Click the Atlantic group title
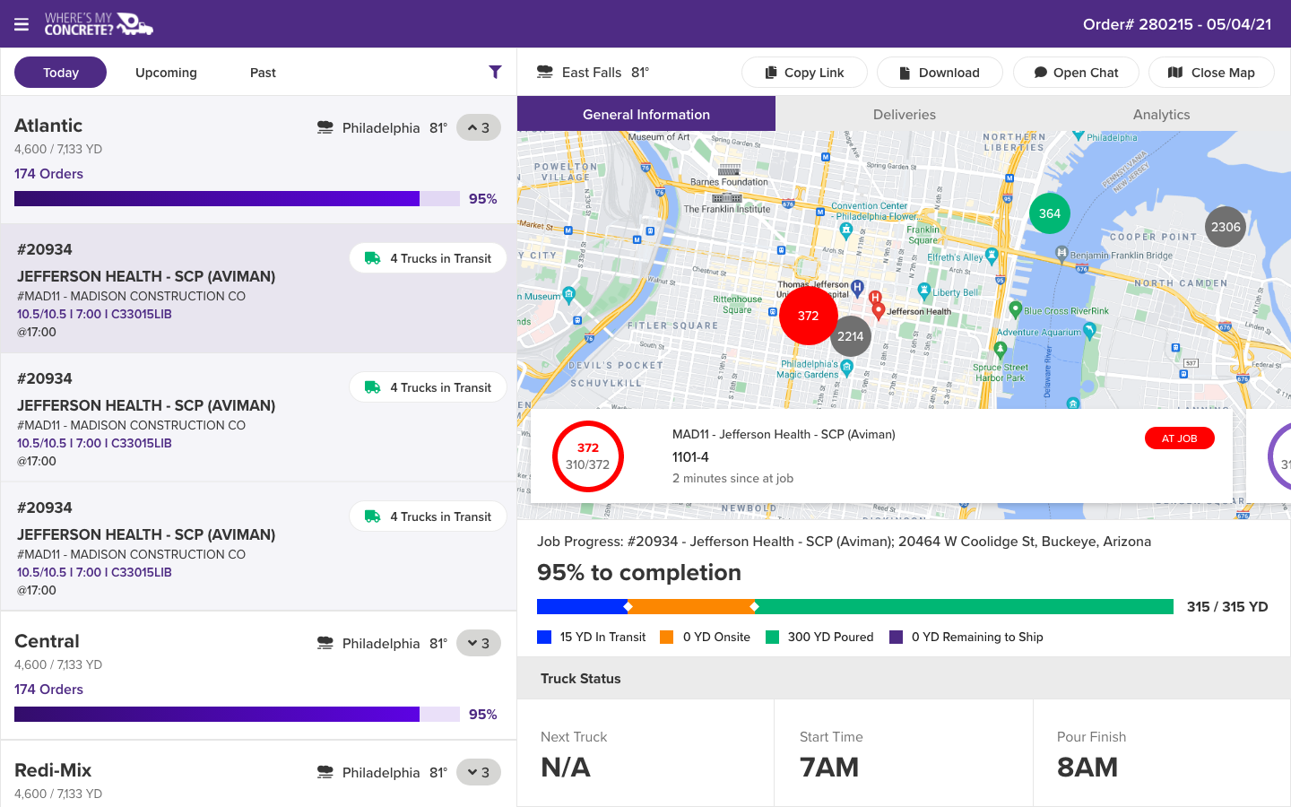The width and height of the screenshot is (1291, 807). [x=48, y=126]
